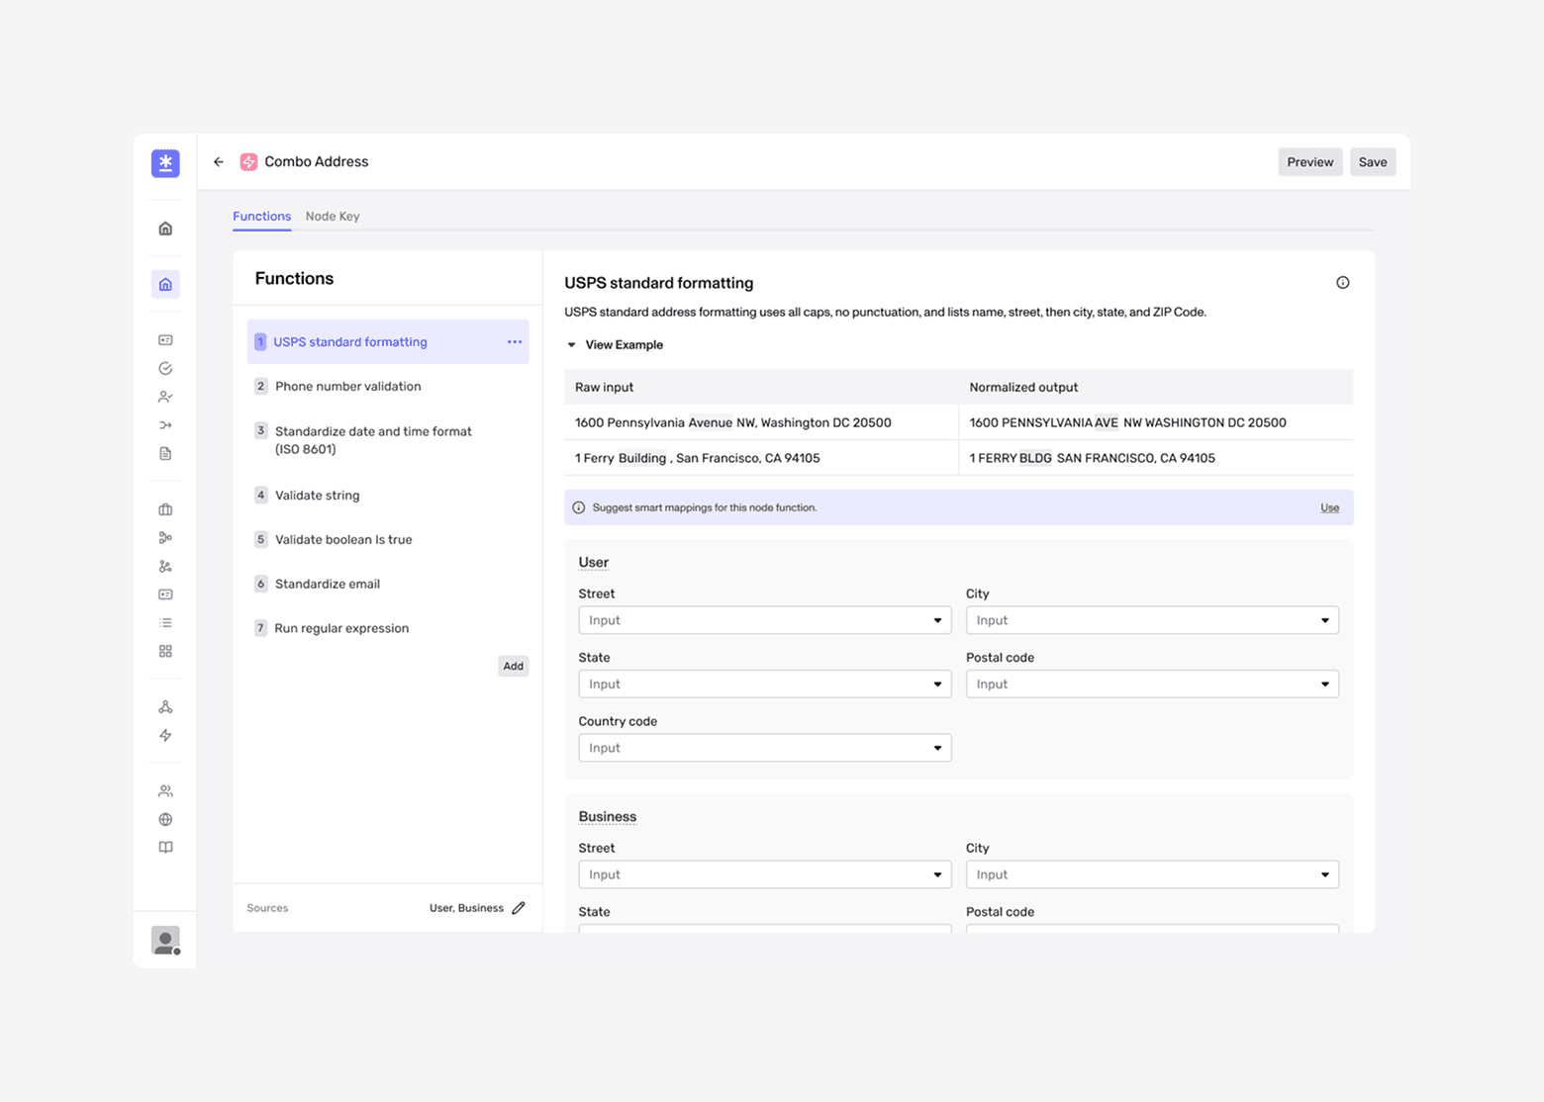
Task: Open the merge arrow sidebar icon
Action: tap(165, 425)
